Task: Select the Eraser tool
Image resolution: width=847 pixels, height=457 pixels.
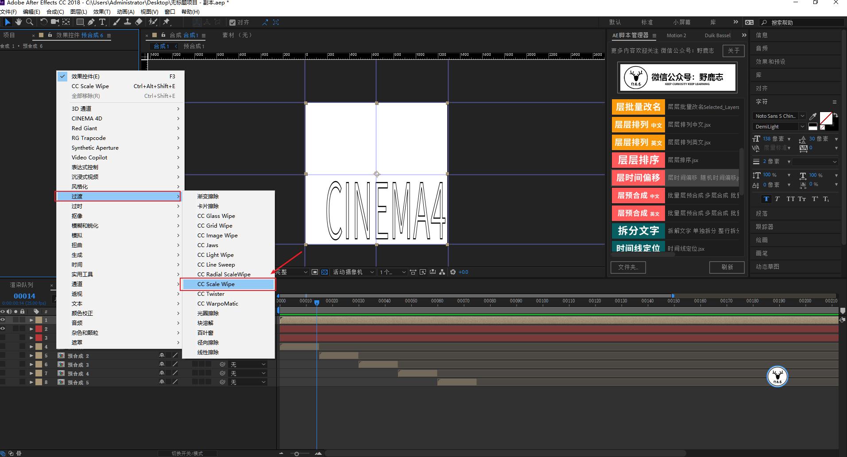Action: pos(139,22)
